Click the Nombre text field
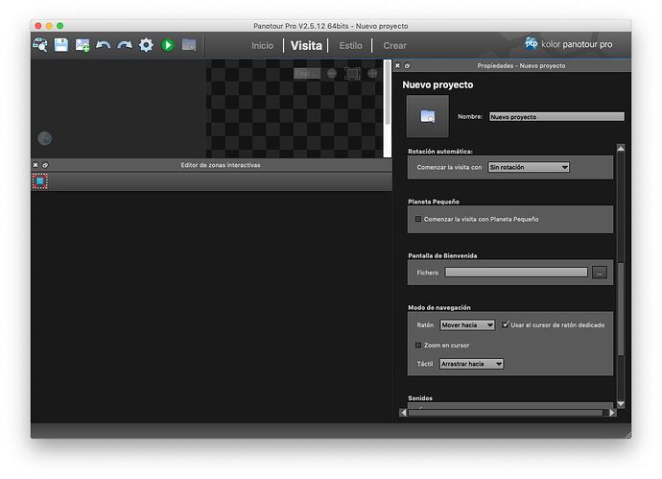The height and width of the screenshot is (479, 662). [x=556, y=117]
